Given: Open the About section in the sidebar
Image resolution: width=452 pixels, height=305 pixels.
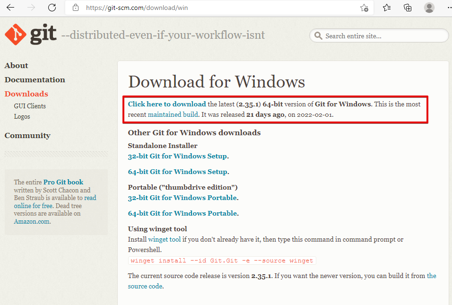Looking at the screenshot, I should tap(17, 66).
